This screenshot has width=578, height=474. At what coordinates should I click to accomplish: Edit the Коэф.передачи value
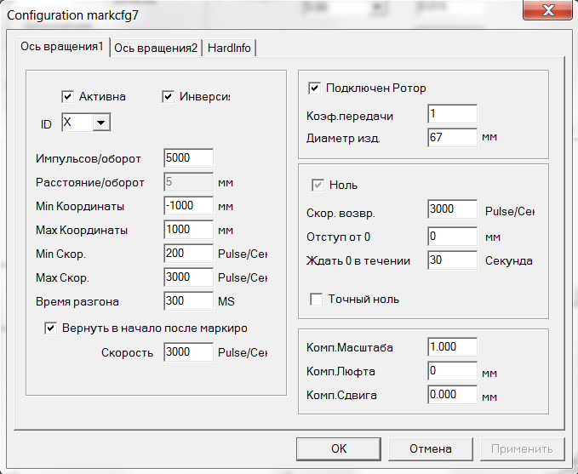click(452, 114)
